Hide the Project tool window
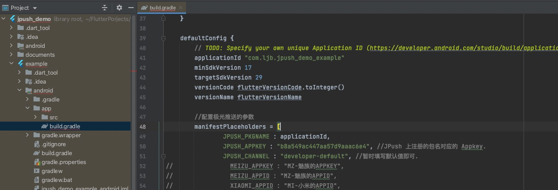Screen dimensions: 558x190 [131, 8]
